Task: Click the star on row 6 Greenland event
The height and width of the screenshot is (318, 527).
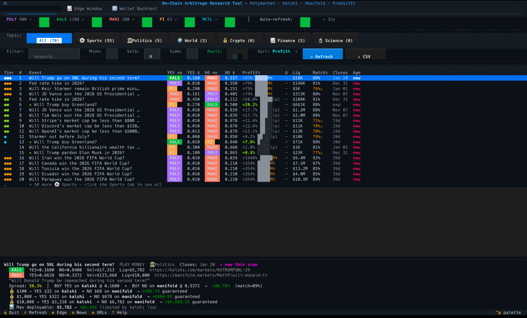Action: (x=30, y=105)
